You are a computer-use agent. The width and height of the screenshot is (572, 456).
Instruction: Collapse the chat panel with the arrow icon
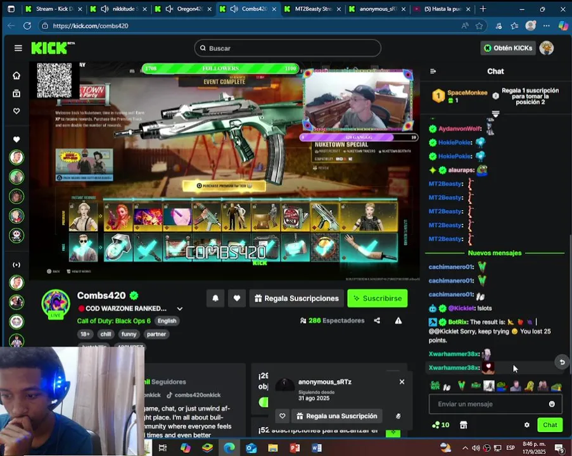433,71
